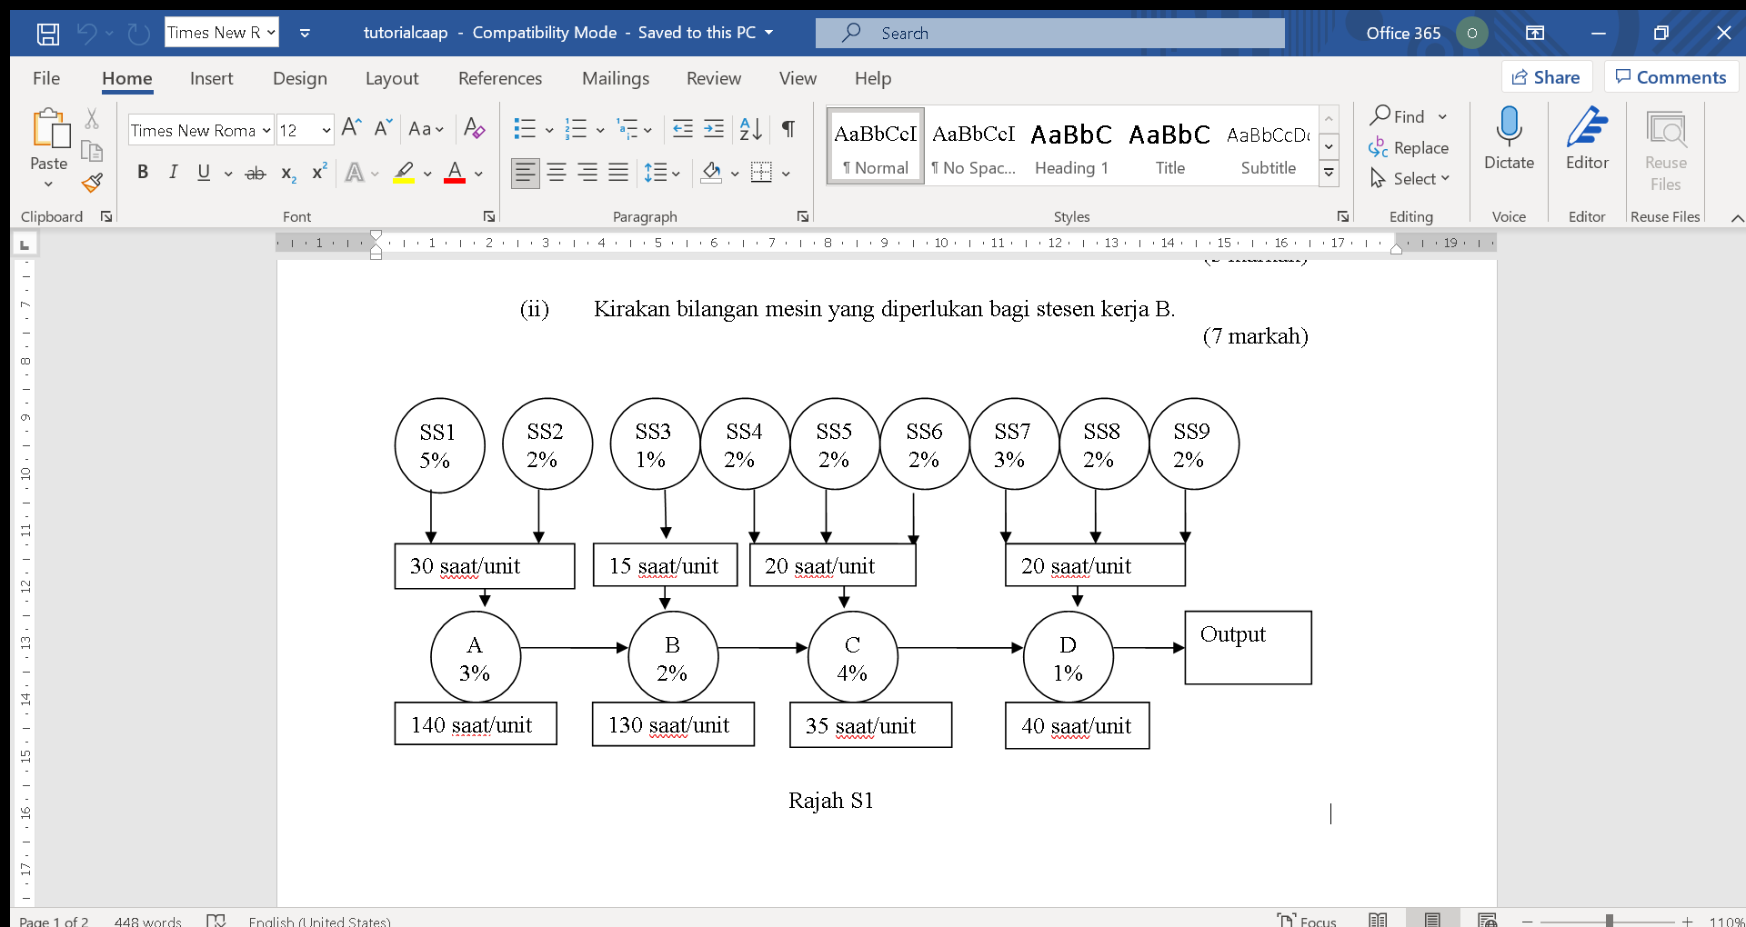Click the Subscript icon
This screenshot has width=1746, height=927.
pyautogui.click(x=286, y=173)
